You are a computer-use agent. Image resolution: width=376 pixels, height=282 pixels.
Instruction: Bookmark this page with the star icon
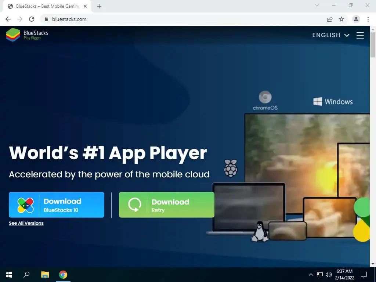point(341,19)
